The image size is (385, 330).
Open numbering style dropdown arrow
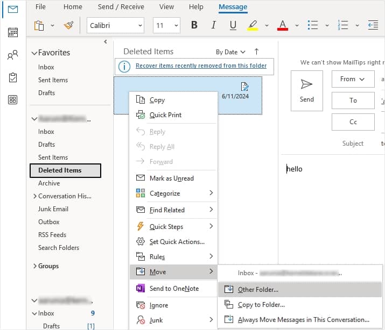[x=357, y=25]
